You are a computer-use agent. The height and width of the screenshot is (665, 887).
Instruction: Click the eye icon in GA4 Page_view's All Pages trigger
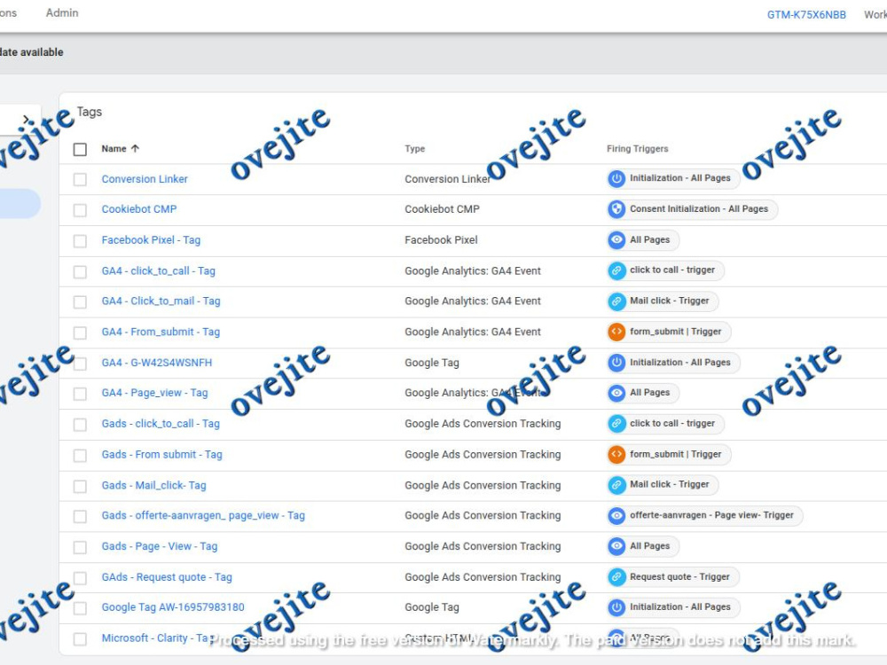(x=616, y=393)
